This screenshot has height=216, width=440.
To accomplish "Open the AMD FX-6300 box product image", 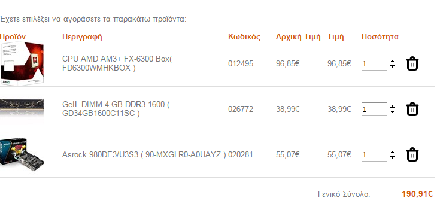I will [22, 63].
